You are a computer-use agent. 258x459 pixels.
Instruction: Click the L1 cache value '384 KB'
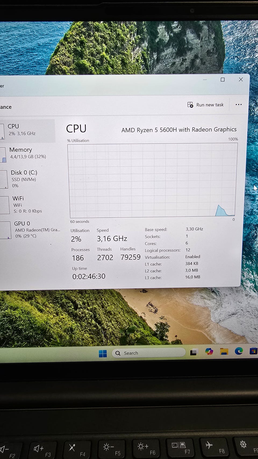coord(192,263)
